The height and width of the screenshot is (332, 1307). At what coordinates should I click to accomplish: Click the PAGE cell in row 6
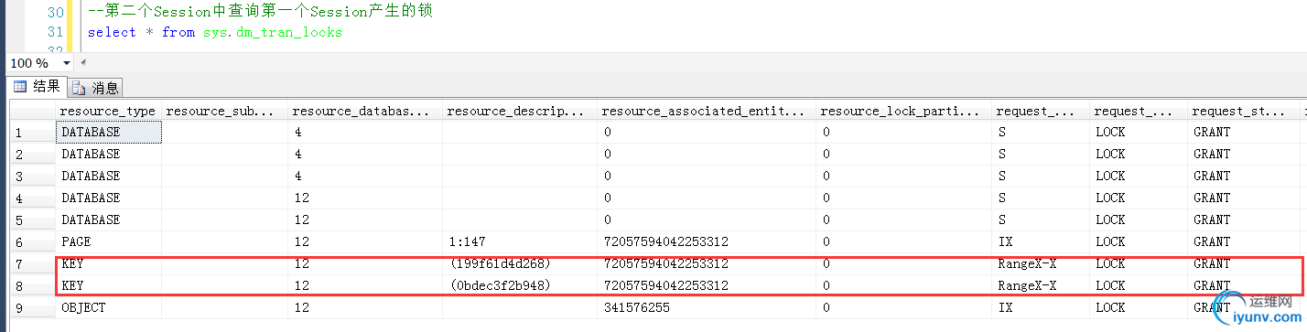[x=108, y=241]
